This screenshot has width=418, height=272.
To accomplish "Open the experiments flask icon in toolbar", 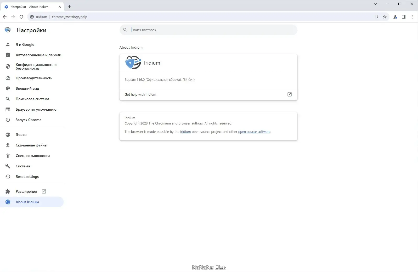I will 395,17.
